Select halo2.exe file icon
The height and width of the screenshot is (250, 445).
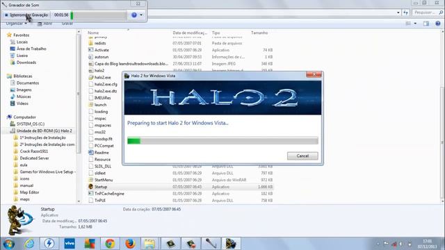click(x=91, y=77)
